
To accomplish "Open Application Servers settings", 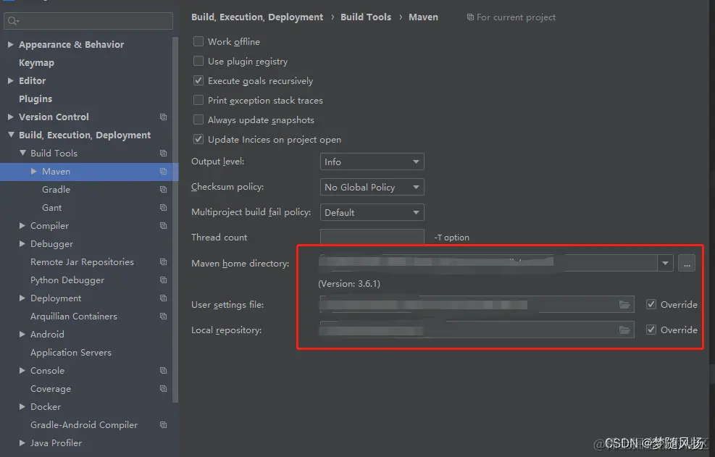I will (x=71, y=353).
